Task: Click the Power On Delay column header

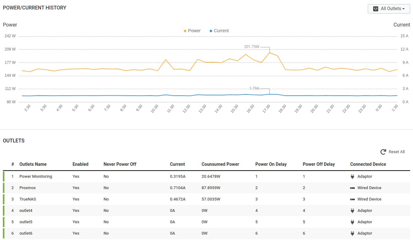Action: [x=271, y=164]
